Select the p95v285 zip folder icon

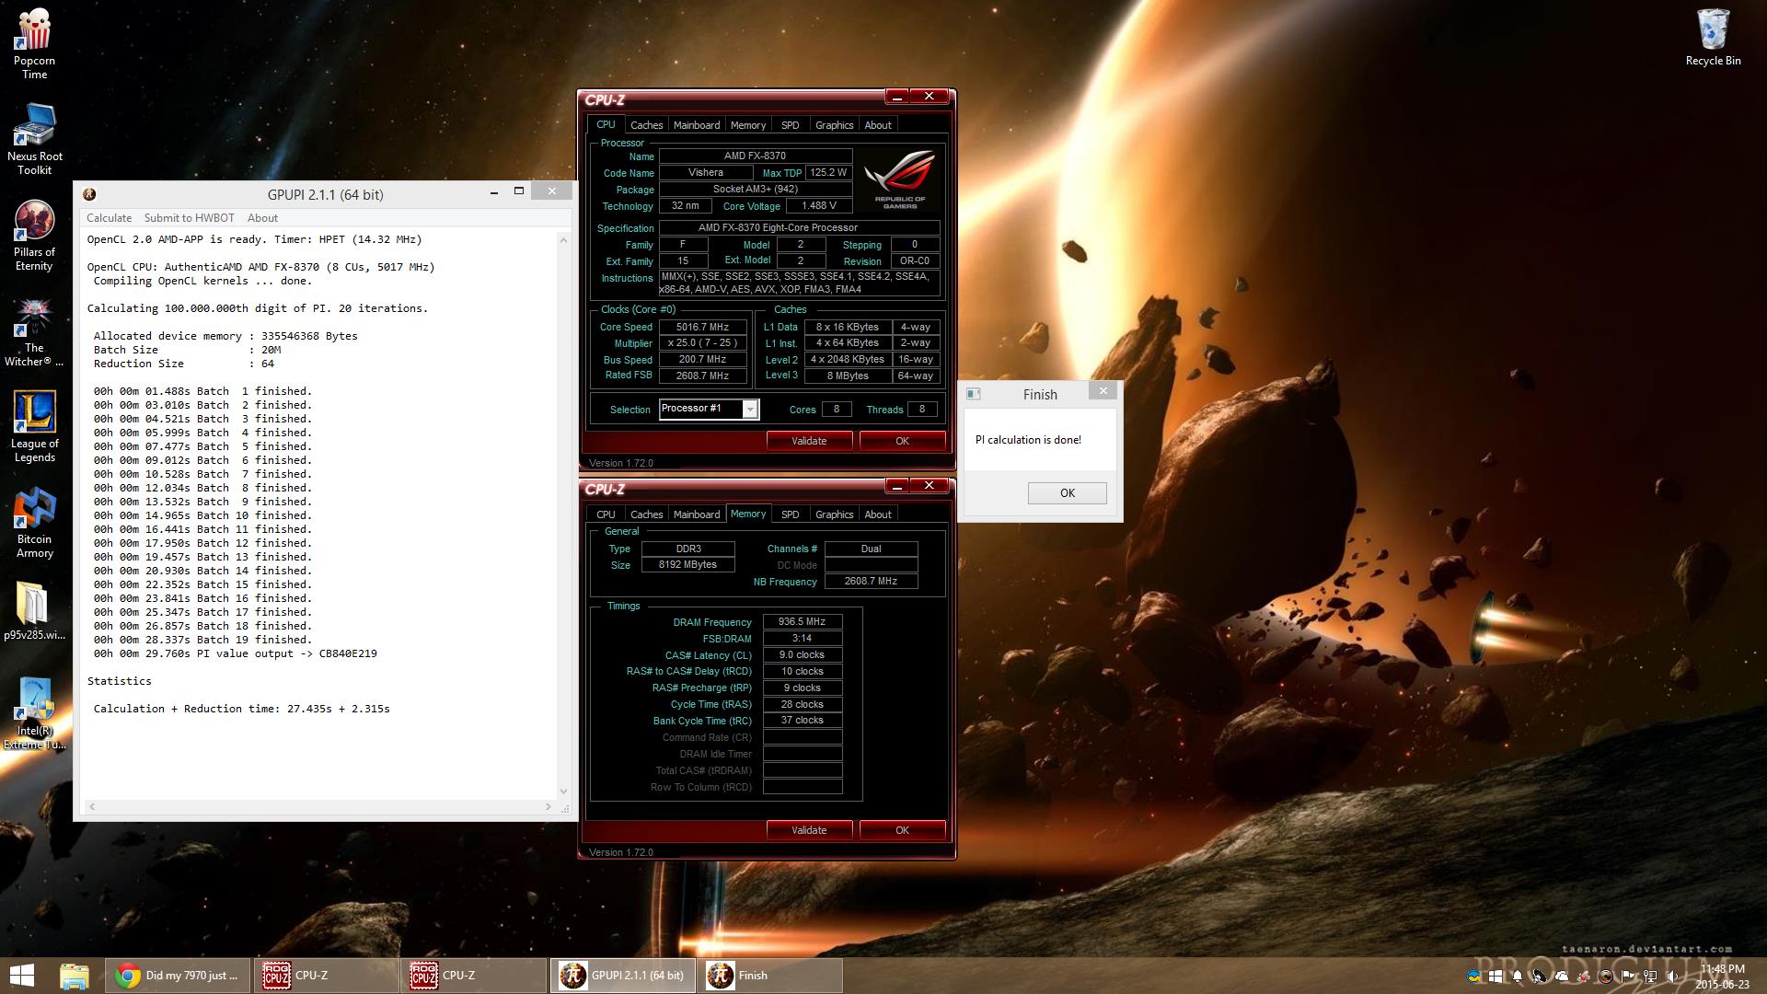34,610
